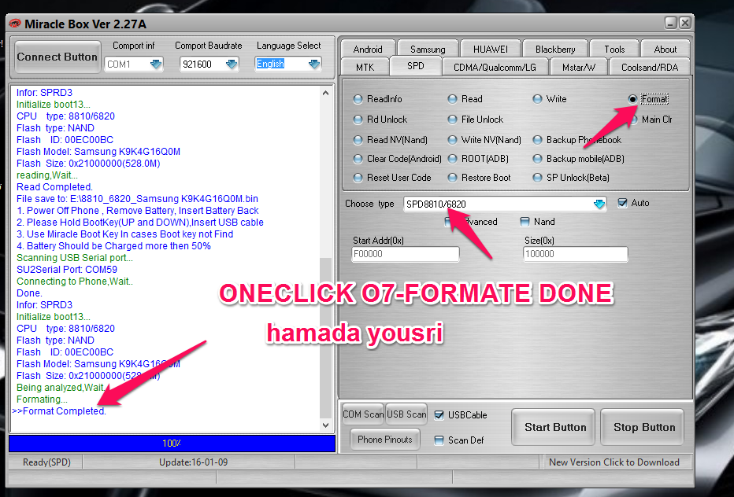Screen dimensions: 734x497
Task: Open the Blackberry tab
Action: pos(555,49)
